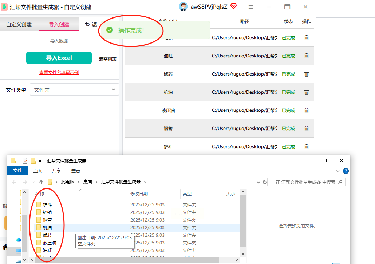This screenshot has width=375, height=264.
Task: Click the folder icon beside 钢管
Action: (x=39, y=220)
